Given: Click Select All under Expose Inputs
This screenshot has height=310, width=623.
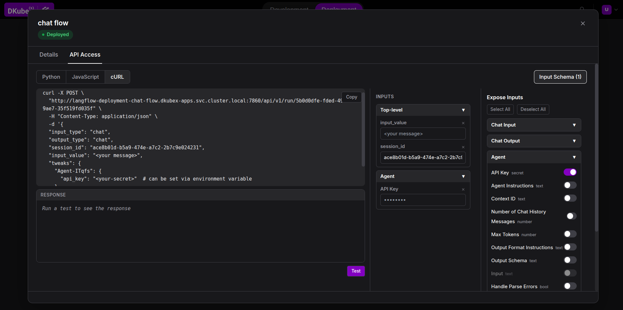Looking at the screenshot, I should 500,109.
